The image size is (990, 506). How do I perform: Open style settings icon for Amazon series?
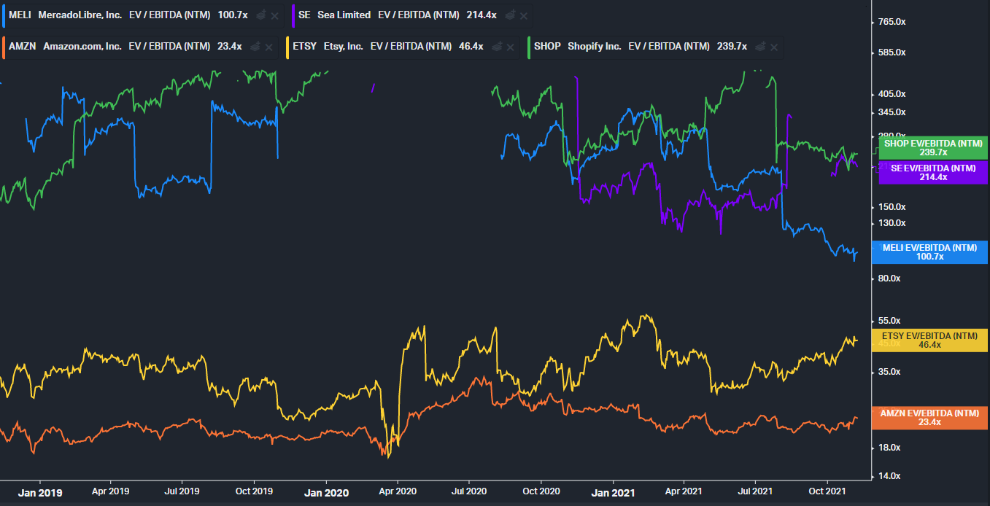point(255,46)
